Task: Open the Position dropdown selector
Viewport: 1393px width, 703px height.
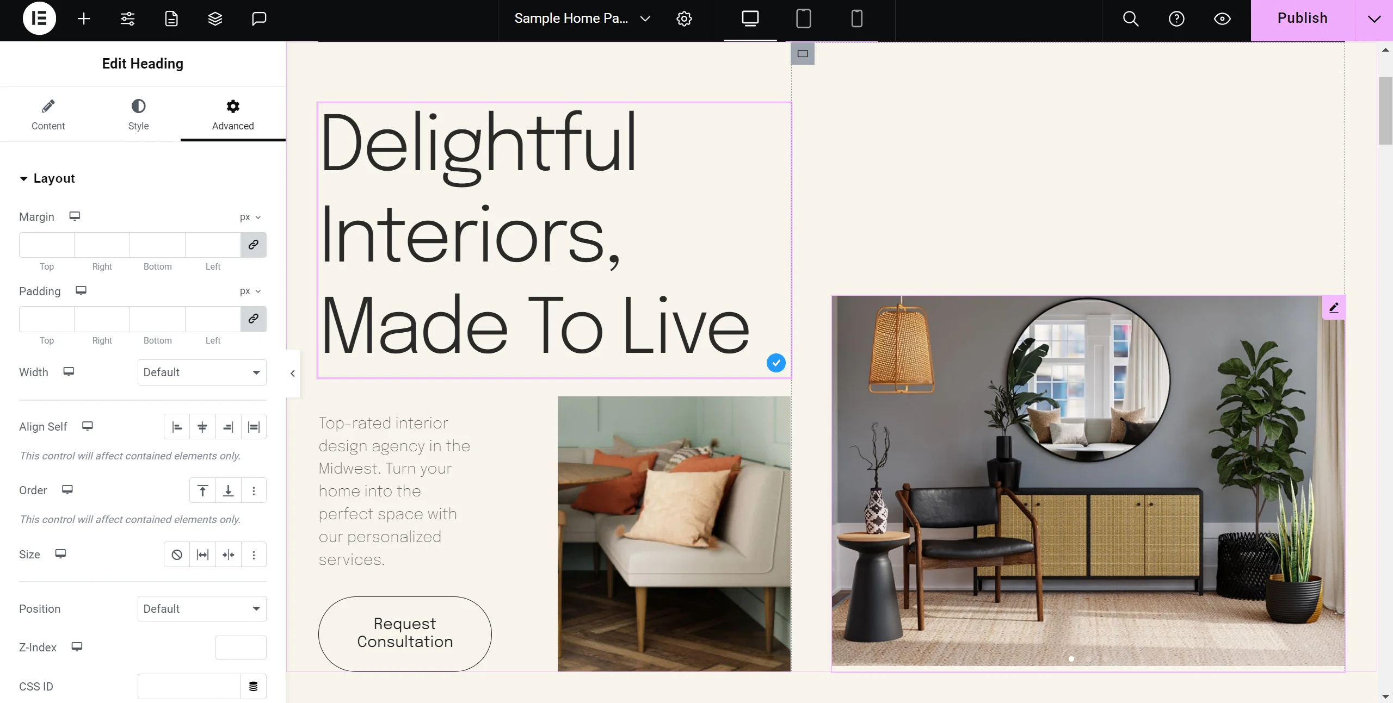Action: 202,608
